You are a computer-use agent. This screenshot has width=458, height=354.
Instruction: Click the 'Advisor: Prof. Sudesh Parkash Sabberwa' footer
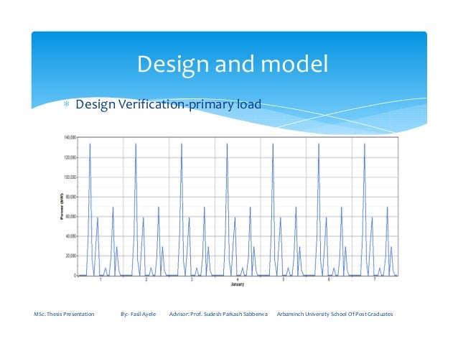click(x=218, y=315)
